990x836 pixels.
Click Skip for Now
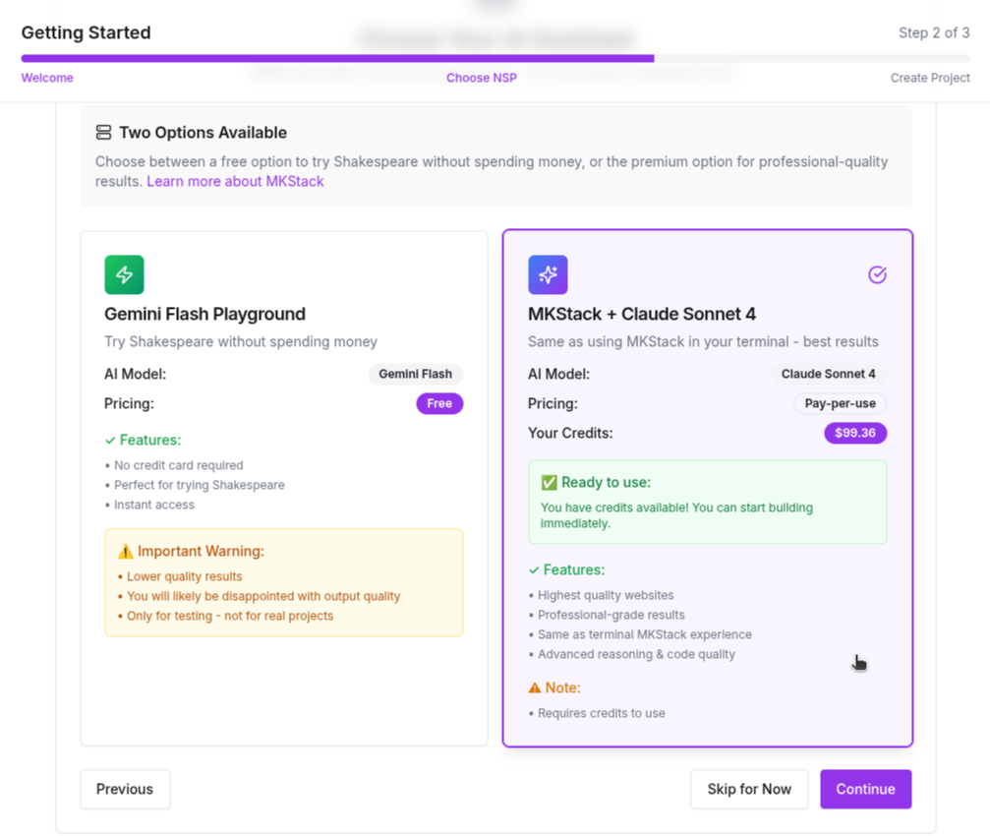pos(749,789)
